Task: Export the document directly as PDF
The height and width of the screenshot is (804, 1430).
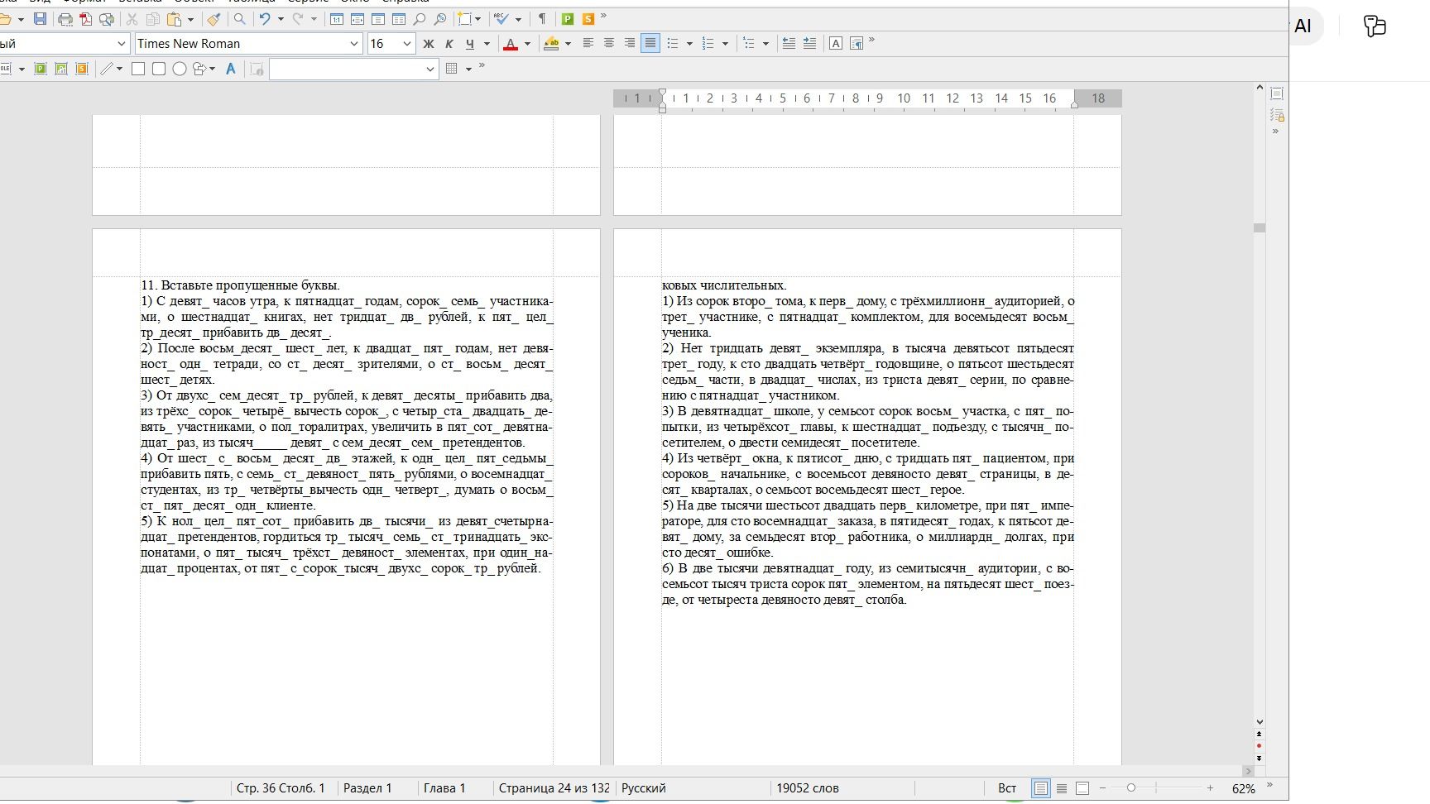Action: pyautogui.click(x=86, y=18)
